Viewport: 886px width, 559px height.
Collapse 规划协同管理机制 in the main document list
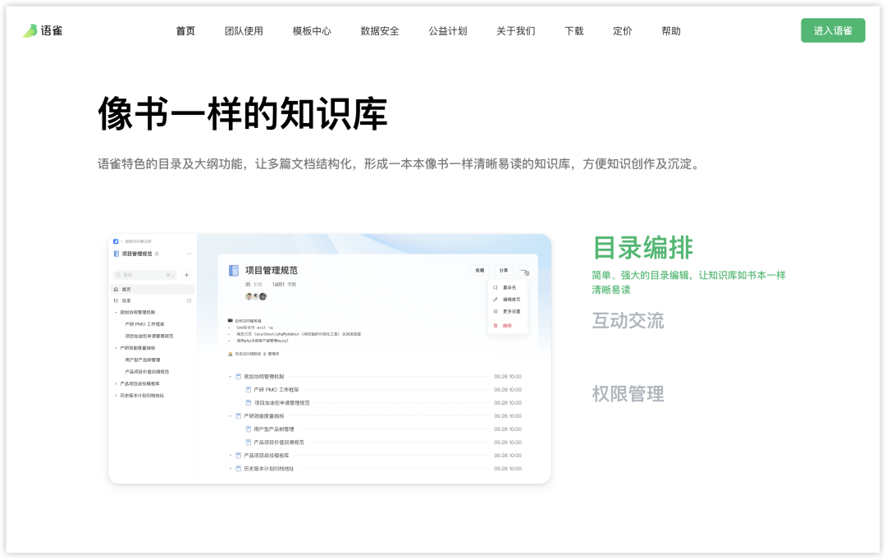[230, 377]
